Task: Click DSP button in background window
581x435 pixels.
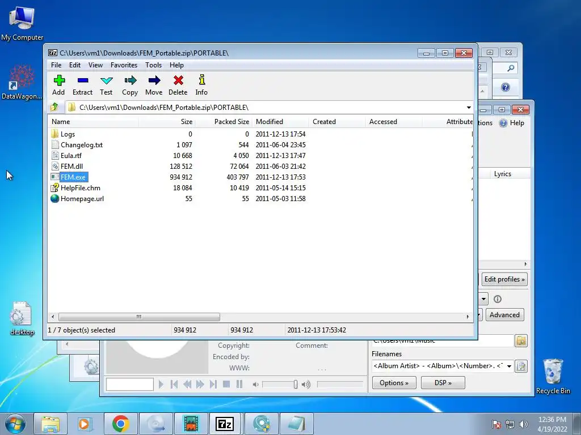Action: click(443, 383)
